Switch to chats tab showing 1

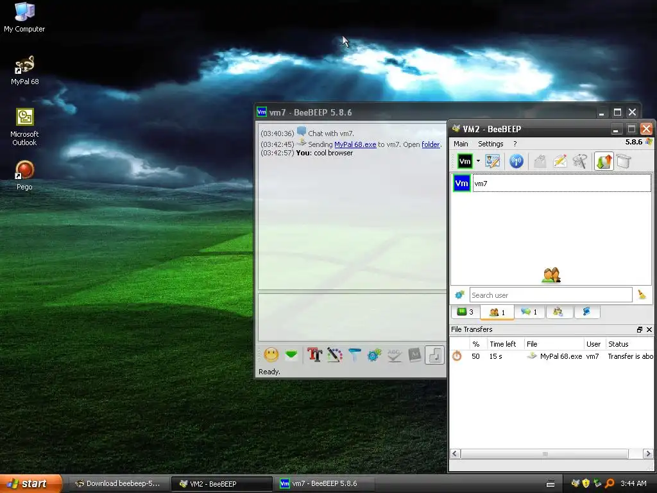[529, 312]
